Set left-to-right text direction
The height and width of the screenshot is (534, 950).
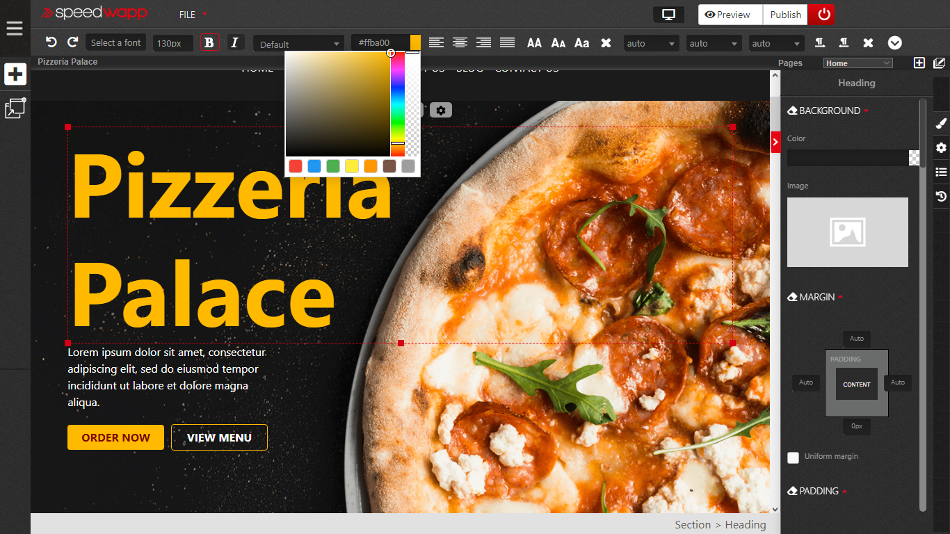click(820, 43)
